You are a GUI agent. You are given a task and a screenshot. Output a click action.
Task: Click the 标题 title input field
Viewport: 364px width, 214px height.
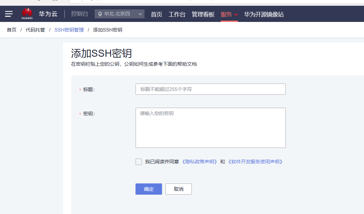point(210,89)
